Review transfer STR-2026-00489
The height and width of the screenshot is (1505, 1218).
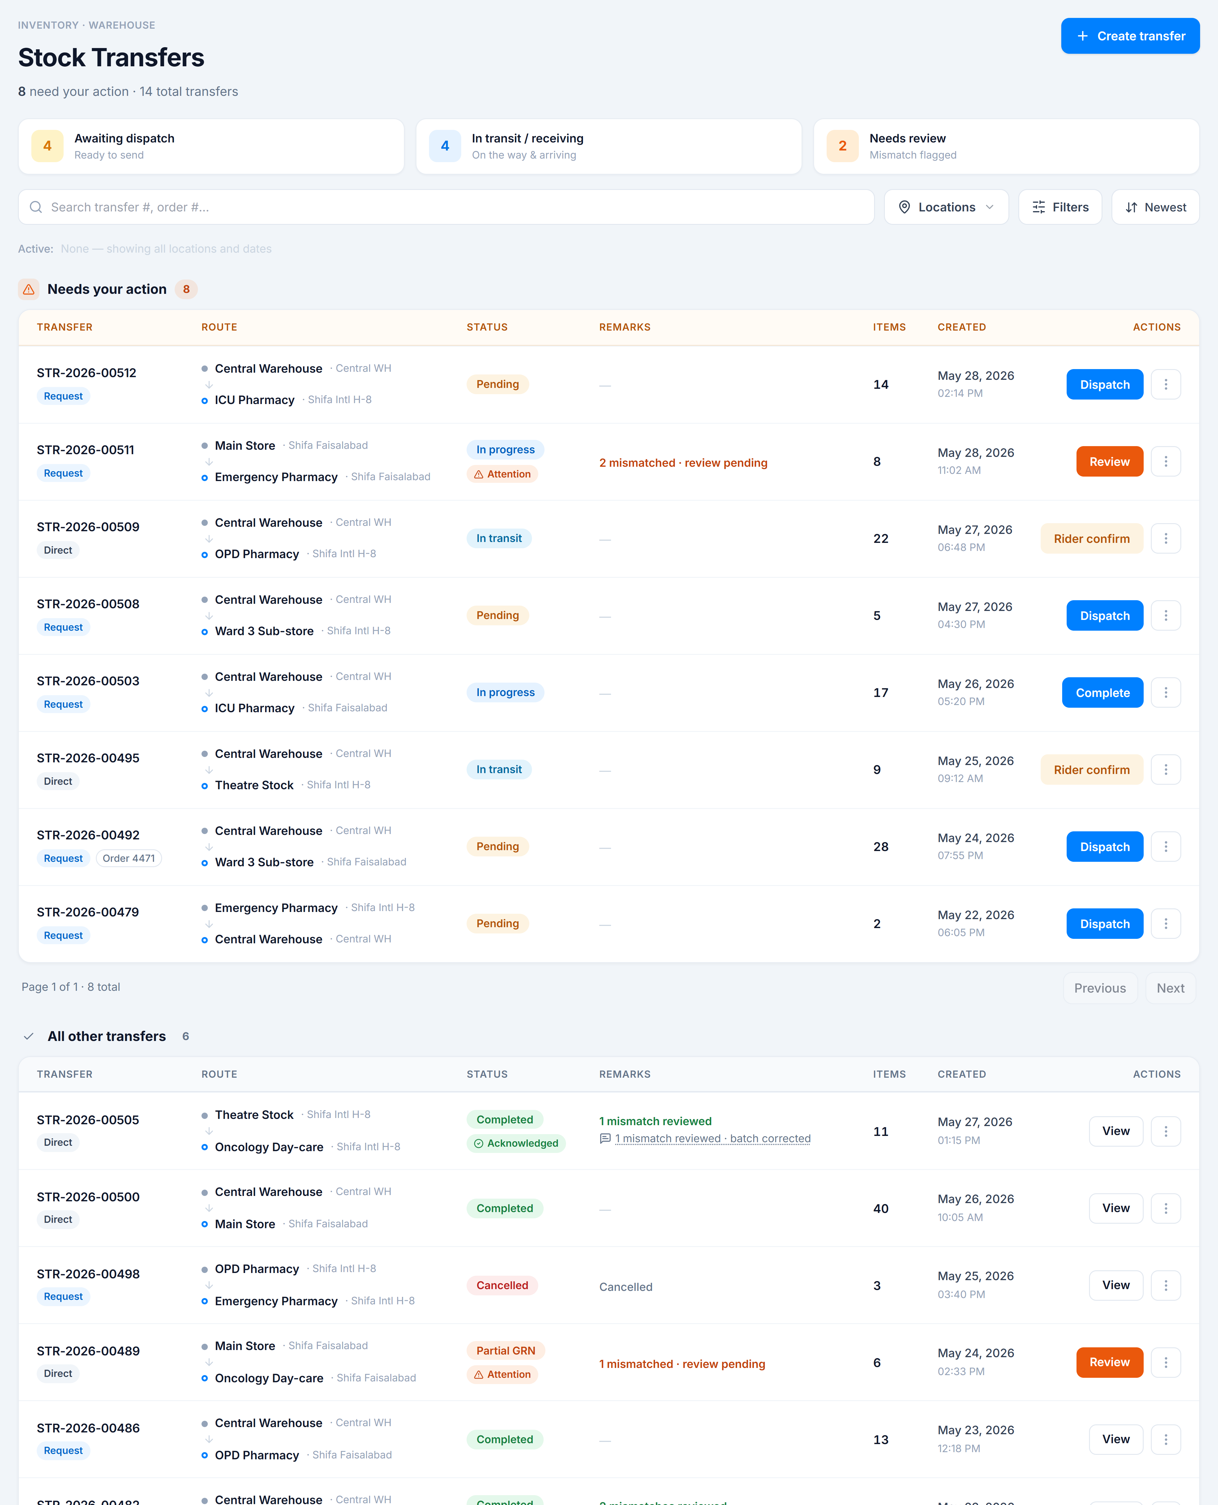point(1109,1363)
